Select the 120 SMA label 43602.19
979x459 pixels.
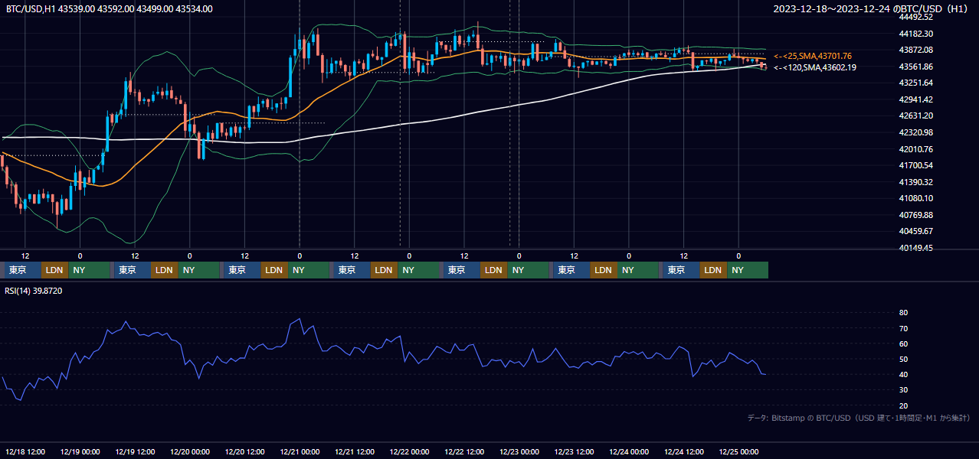(x=815, y=68)
